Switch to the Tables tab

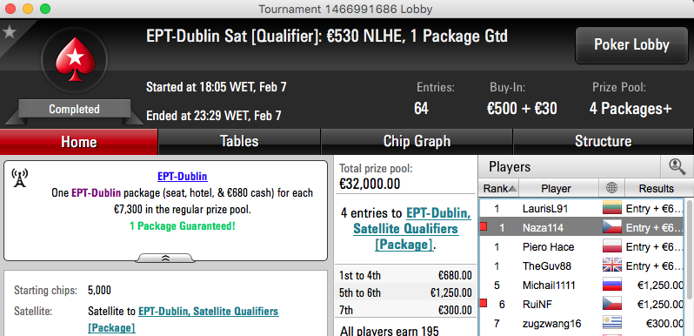tap(239, 141)
